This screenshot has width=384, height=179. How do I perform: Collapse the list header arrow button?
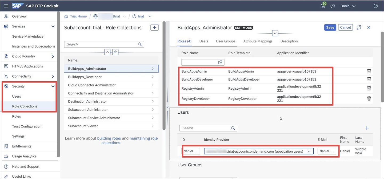tap(107, 52)
